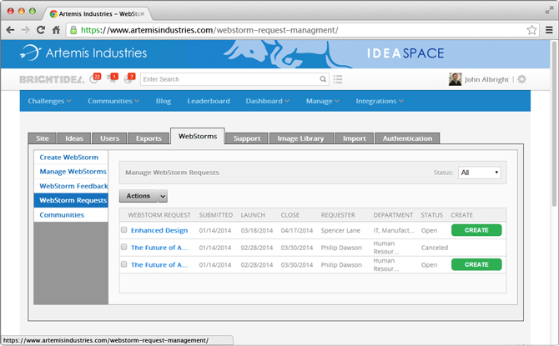Expand the Actions dropdown arrow
This screenshot has height=346, width=559.
[x=163, y=196]
